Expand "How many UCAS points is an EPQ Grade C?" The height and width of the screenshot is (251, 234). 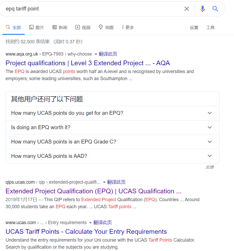(112, 142)
